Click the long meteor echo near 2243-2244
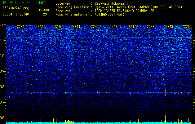This screenshot has width=195, height=124. (69, 92)
